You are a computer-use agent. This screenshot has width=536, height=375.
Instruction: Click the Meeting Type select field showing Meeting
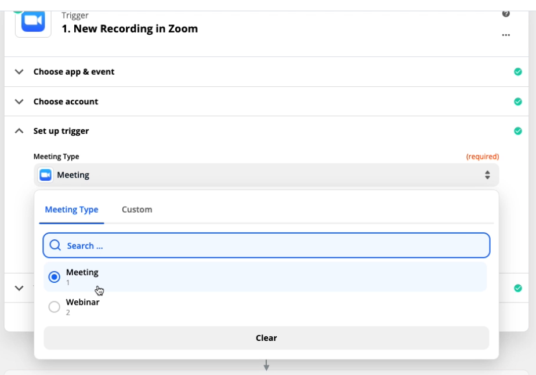[x=266, y=175]
